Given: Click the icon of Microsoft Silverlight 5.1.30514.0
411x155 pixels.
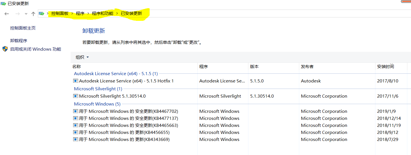Looking at the screenshot, I should tap(76, 96).
